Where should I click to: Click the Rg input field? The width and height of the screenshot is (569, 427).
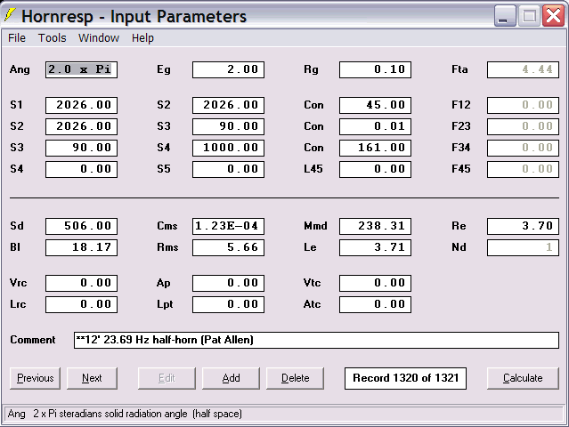click(x=375, y=69)
